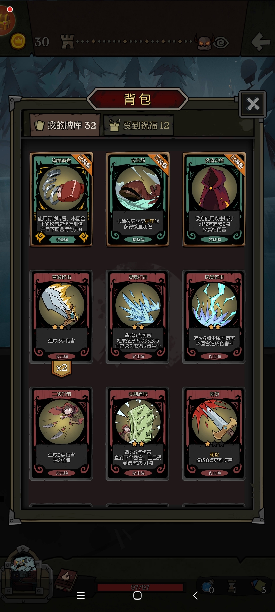Switch to the 我的牌库 32 tab
Image resolution: width=275 pixels, height=612 pixels.
coord(65,125)
